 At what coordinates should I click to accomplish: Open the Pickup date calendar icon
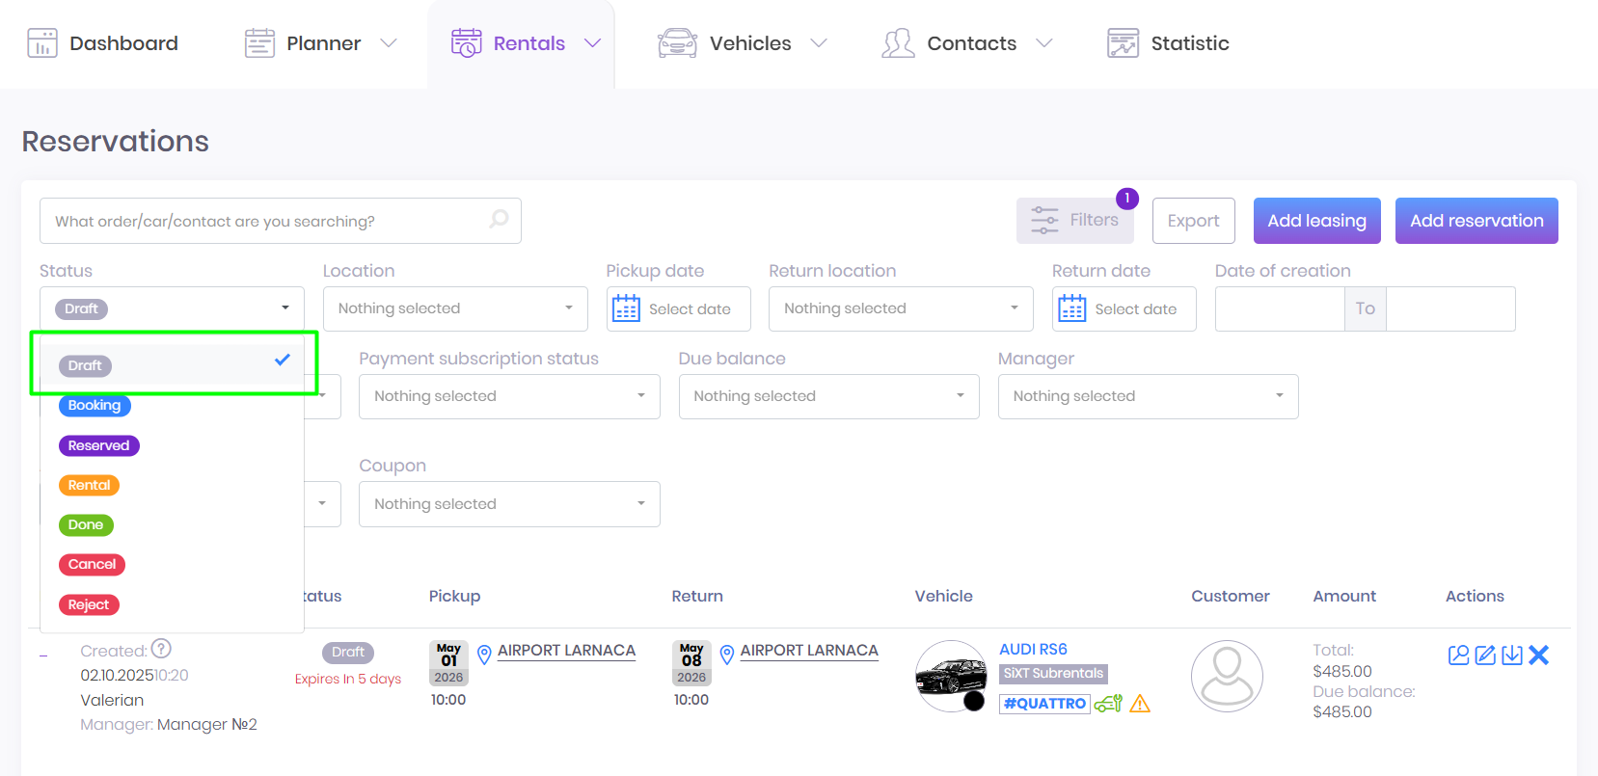(627, 308)
